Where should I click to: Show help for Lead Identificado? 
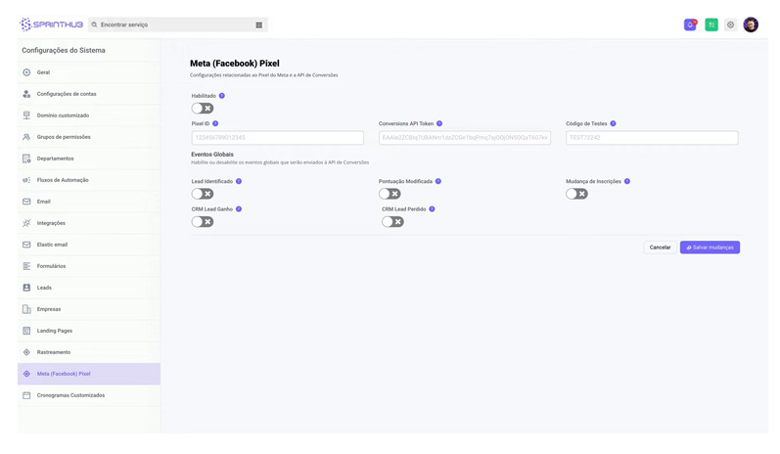tap(239, 181)
